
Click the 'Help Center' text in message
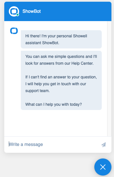point(83,63)
